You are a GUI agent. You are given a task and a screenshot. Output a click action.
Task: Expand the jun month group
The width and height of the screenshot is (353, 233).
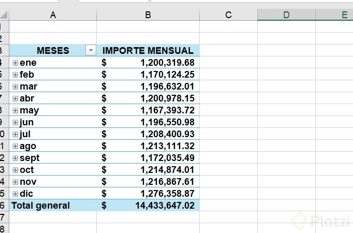tap(15, 123)
